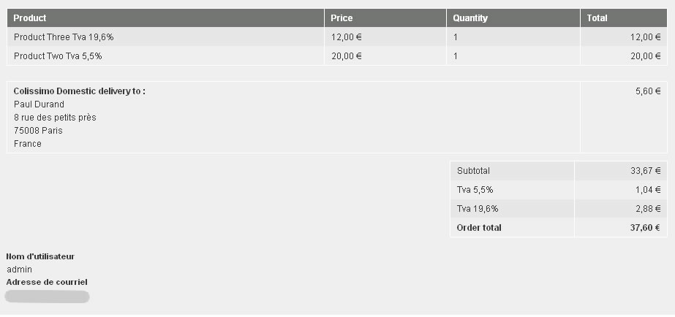Select the admin username text

[20, 270]
